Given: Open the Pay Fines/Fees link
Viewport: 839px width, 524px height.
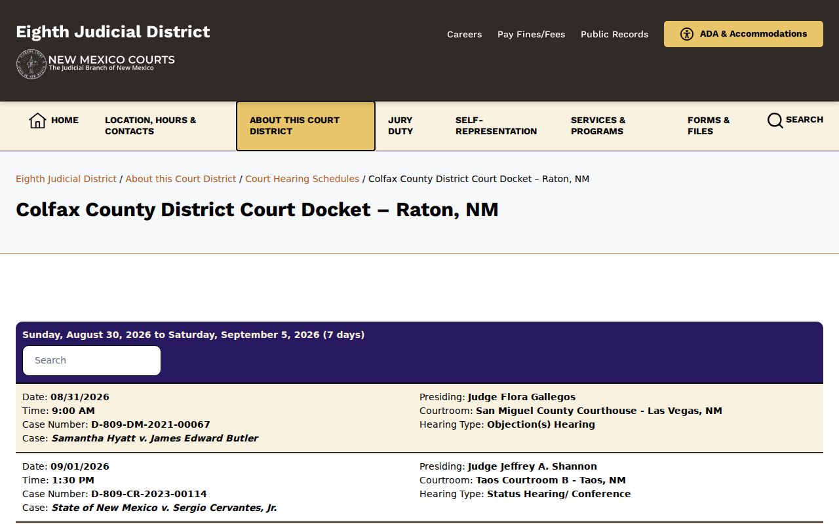Looking at the screenshot, I should pos(531,34).
